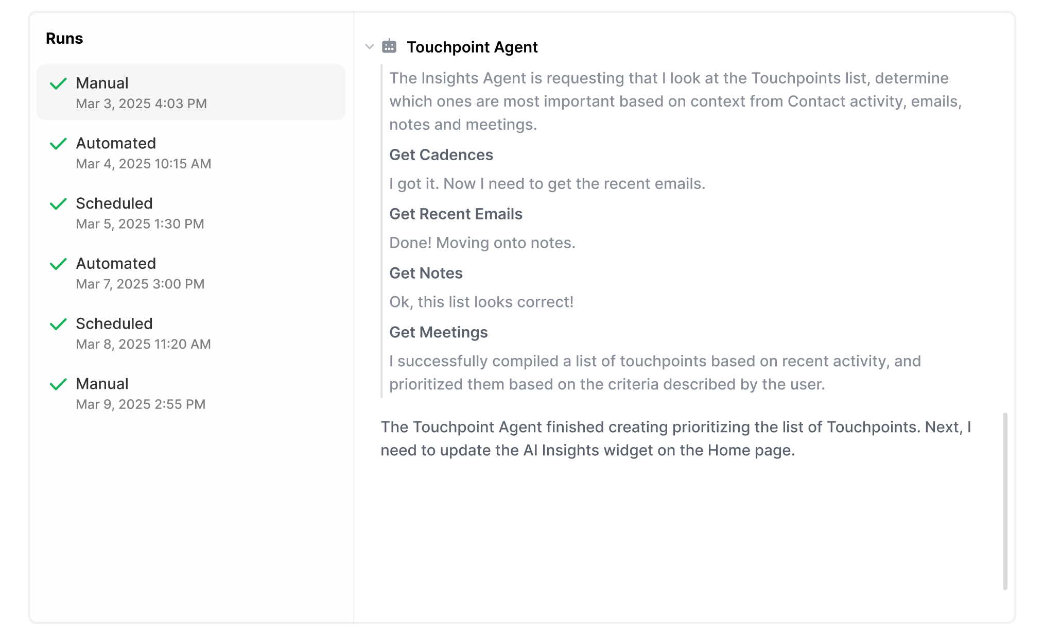The image size is (1044, 632).
Task: Select the Scheduled run at 1:30 PM
Action: click(190, 213)
